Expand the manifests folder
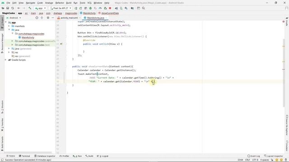Viewport: 289px width, 162px height. [x=9, y=26]
